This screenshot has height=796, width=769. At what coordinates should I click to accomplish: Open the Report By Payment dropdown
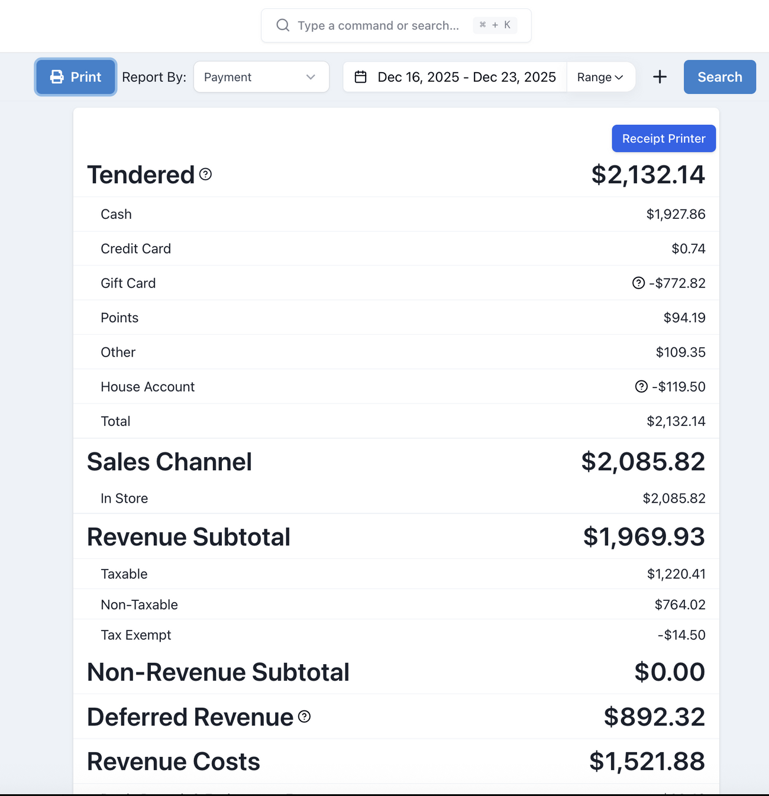261,77
